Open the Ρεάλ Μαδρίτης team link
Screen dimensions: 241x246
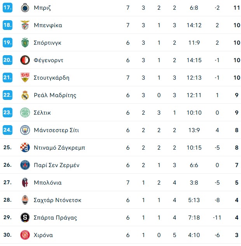tap(55, 95)
